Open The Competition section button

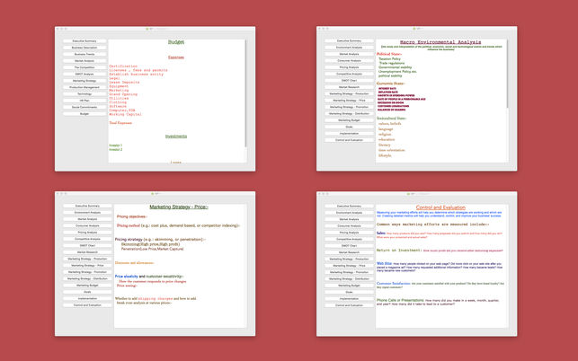84,67
